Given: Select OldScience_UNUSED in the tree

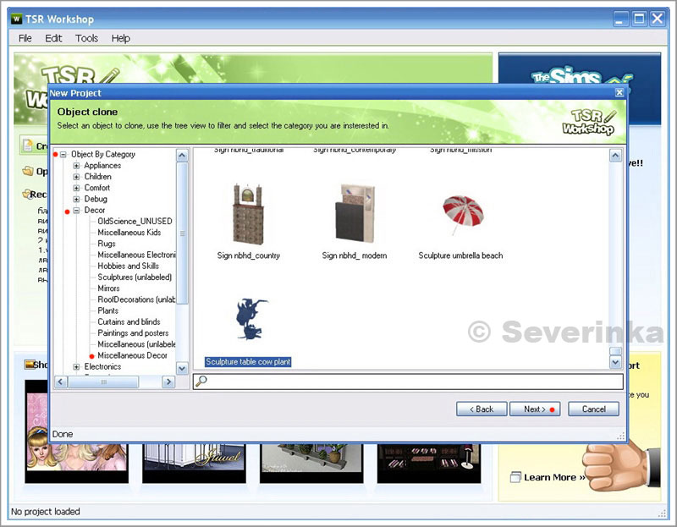Looking at the screenshot, I should click(135, 222).
